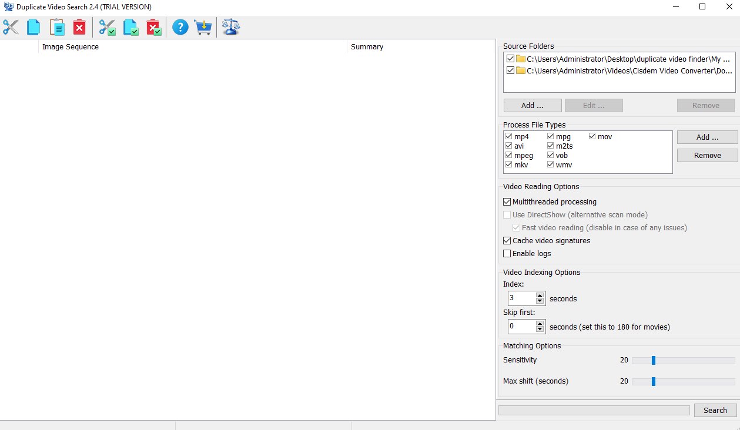Disable Multithreaded processing
This screenshot has height=430, width=740.
coord(507,201)
